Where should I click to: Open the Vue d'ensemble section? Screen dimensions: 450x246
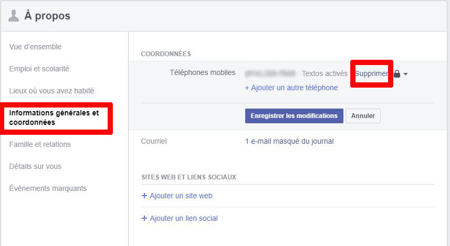(x=35, y=47)
